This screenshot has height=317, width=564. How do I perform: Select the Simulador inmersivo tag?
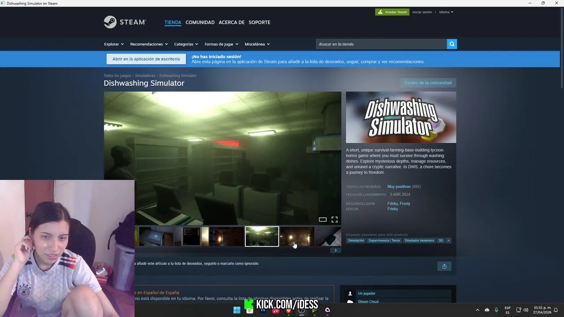[419, 240]
